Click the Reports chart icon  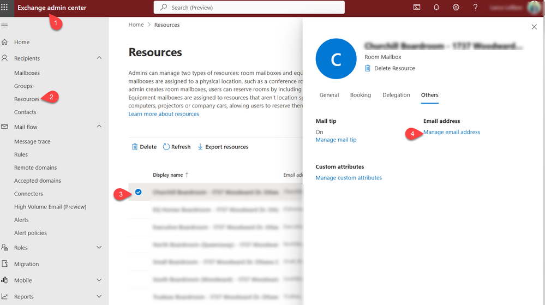(x=4, y=296)
